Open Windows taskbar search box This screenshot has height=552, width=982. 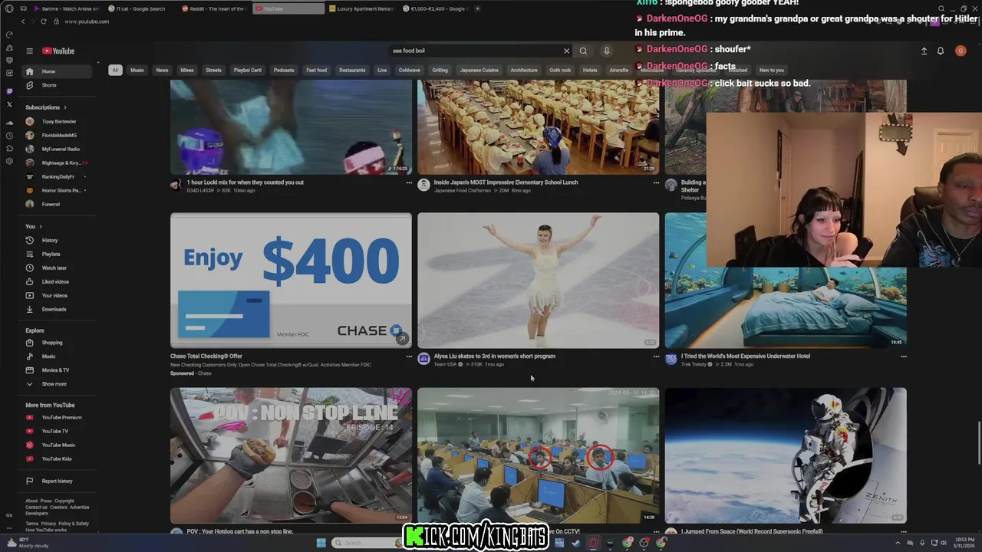click(367, 543)
